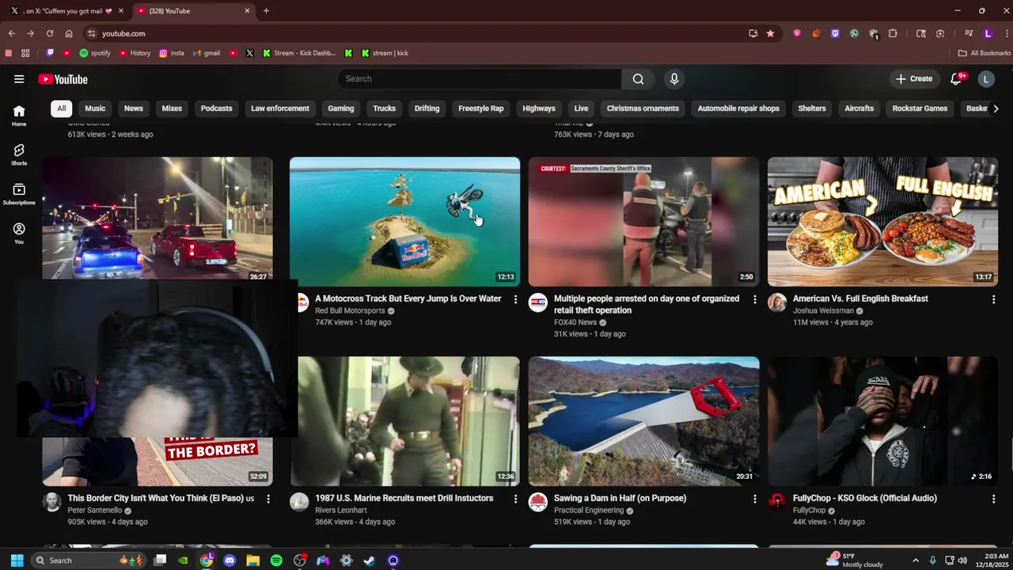Open Spotify from the Windows taskbar
The image size is (1013, 570).
tap(276, 560)
